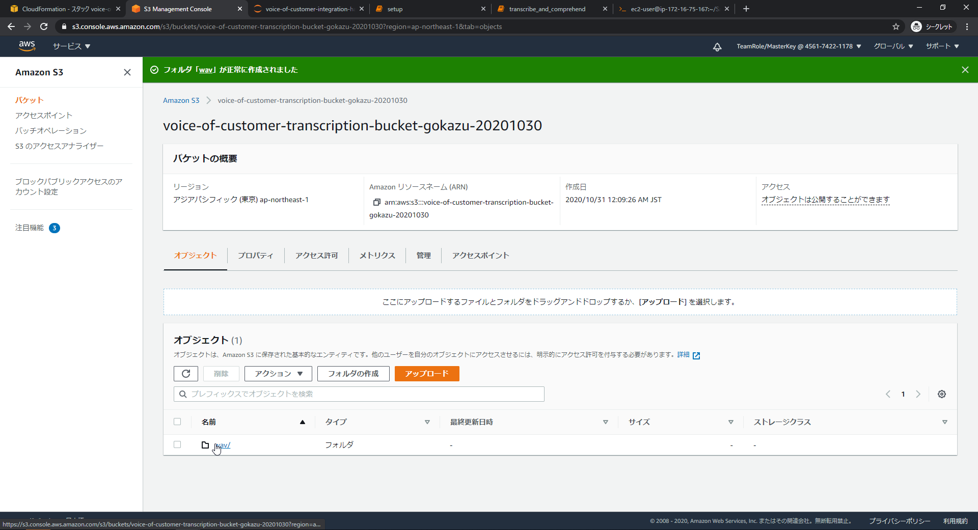978x530 pixels.
Task: Close the Amazon S3 sidebar panel
Action: [x=127, y=72]
